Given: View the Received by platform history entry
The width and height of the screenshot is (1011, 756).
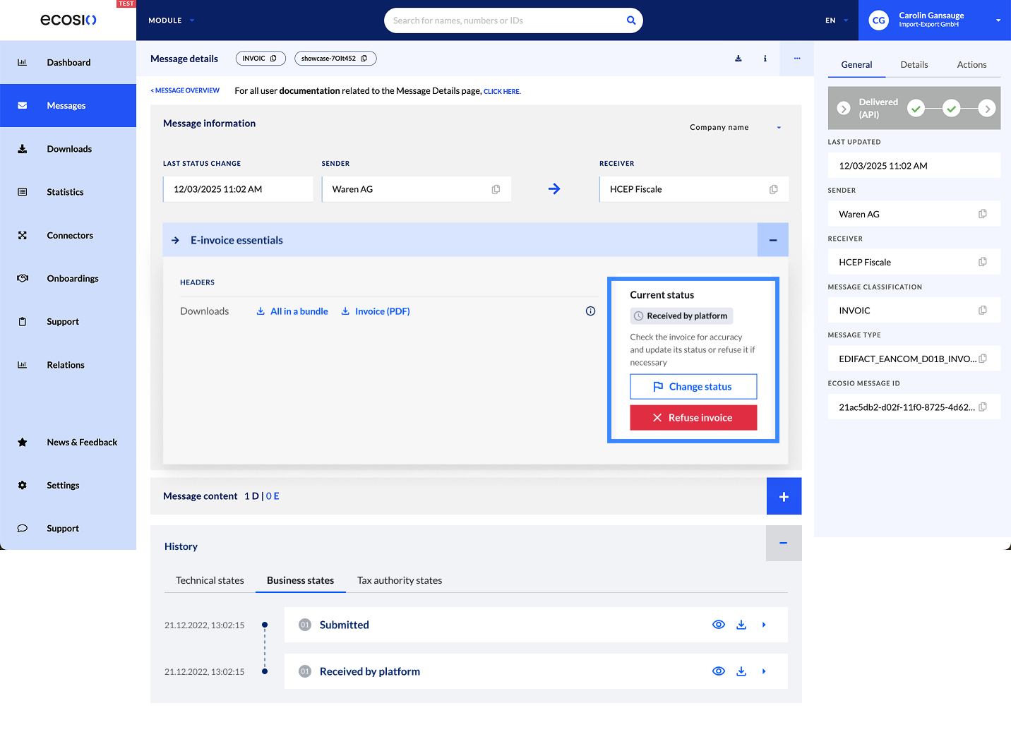Looking at the screenshot, I should [719, 671].
